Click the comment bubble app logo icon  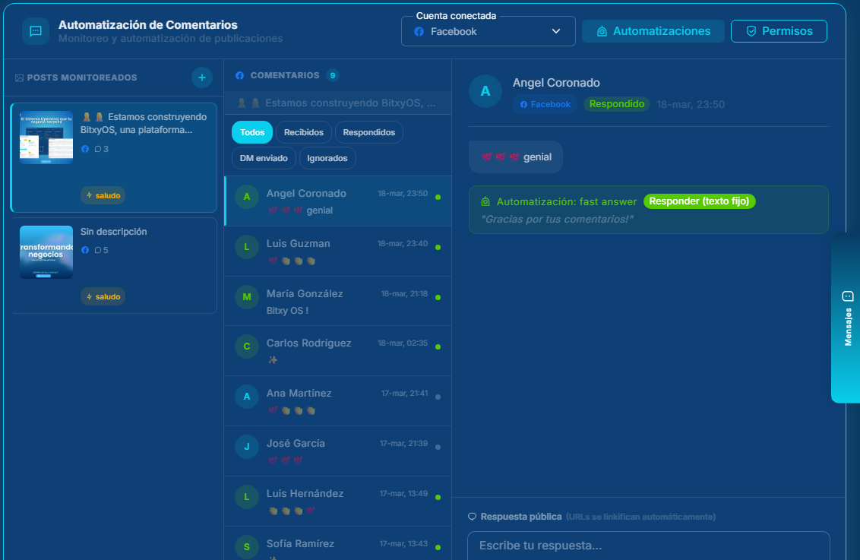[x=36, y=31]
